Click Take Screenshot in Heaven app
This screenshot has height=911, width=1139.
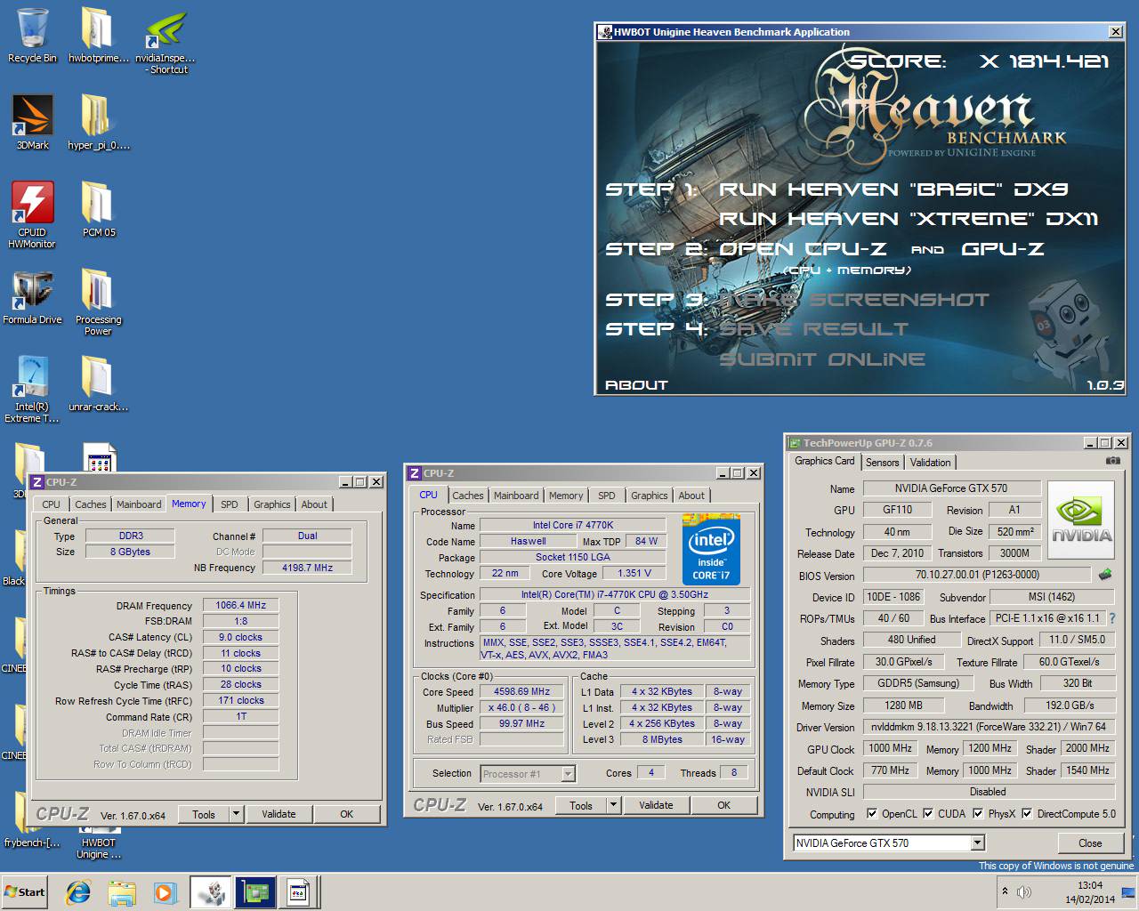tap(854, 300)
